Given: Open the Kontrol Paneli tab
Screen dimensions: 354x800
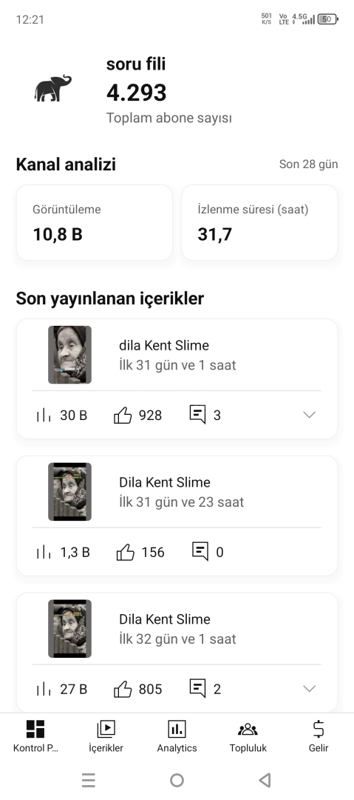Looking at the screenshot, I should pos(35,736).
